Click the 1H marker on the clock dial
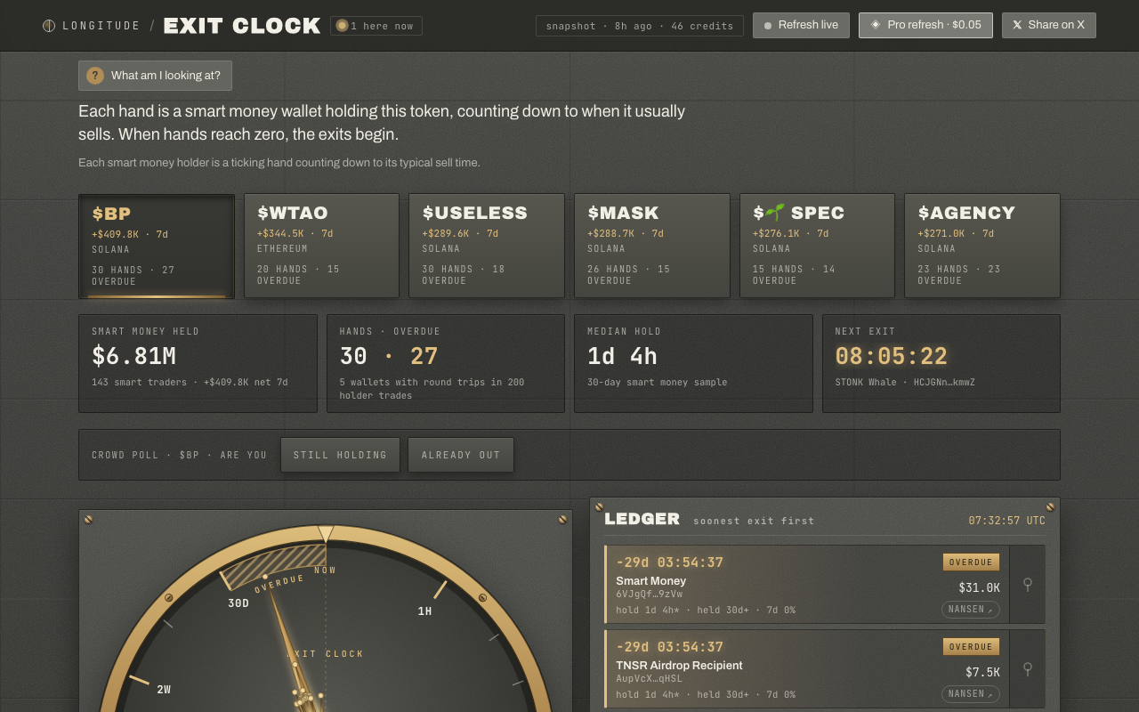Viewport: 1139px width, 712px height. coord(424,611)
